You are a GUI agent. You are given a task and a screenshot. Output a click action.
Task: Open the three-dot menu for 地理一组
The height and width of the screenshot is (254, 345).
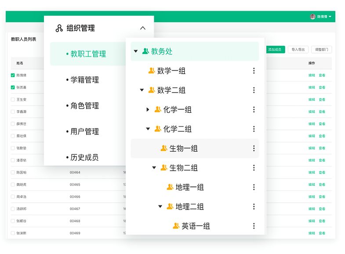[254, 187]
